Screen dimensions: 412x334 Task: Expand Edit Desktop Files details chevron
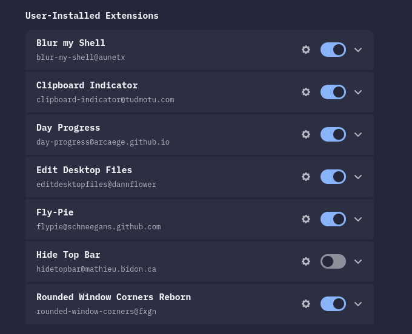point(358,177)
